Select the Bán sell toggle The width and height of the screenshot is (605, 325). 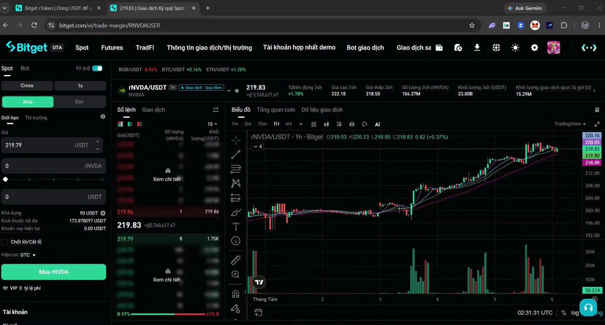tap(80, 102)
